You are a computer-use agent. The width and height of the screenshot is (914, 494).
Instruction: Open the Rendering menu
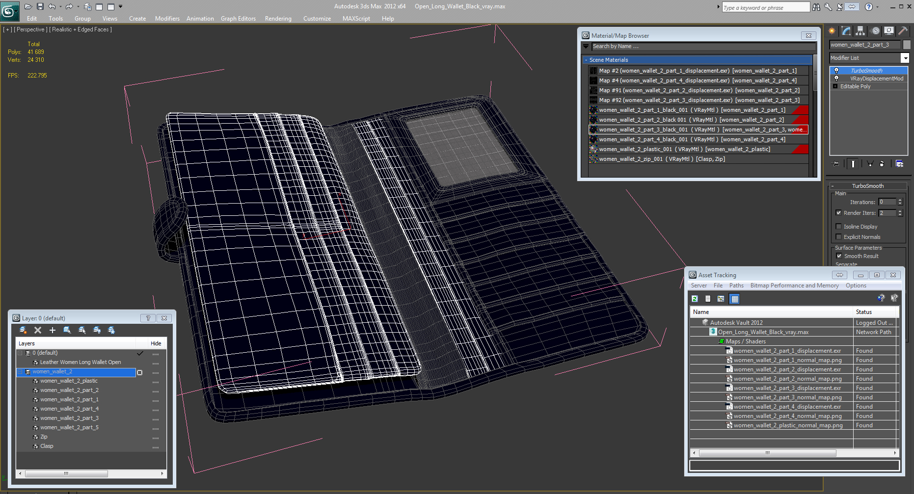point(278,19)
